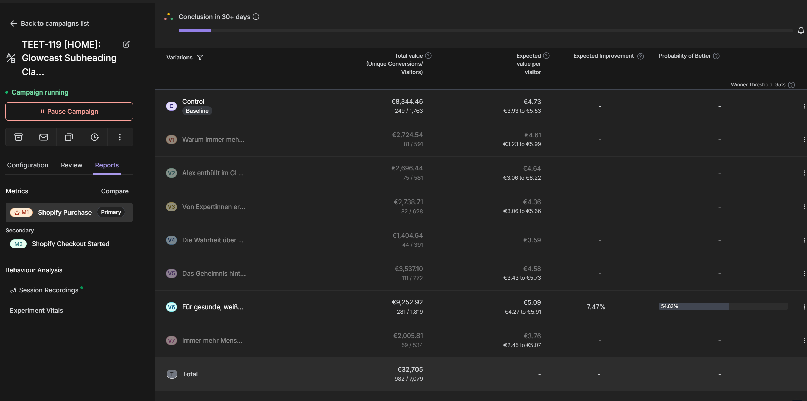Click the schedule clock icon

click(x=94, y=137)
